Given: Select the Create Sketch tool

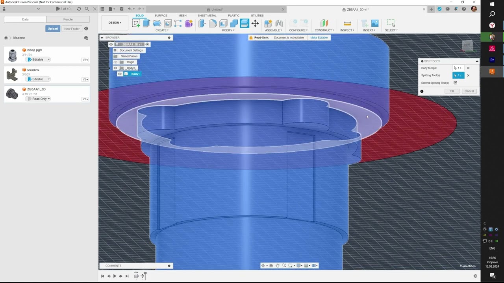Looking at the screenshot, I should pos(136,24).
